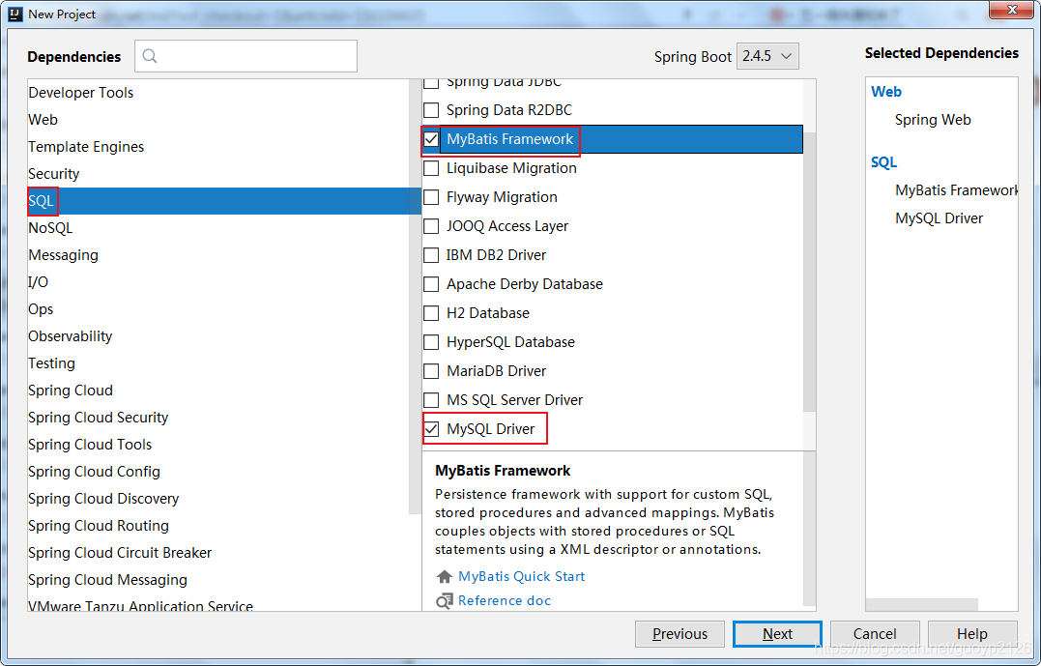The image size is (1041, 666).
Task: Click the reference doc icon
Action: tap(445, 601)
